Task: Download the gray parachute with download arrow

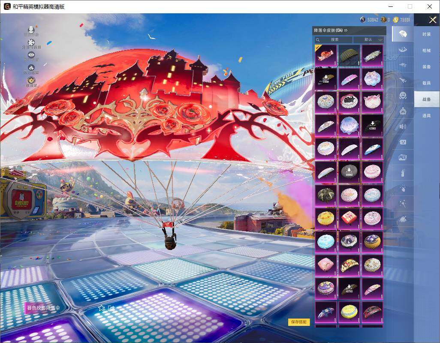Action: tap(349, 172)
